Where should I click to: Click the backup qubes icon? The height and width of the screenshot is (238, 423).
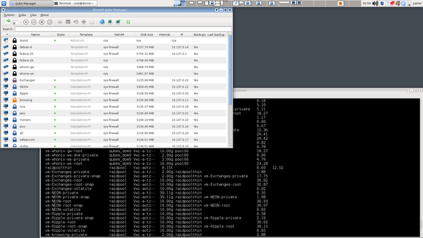110,22
